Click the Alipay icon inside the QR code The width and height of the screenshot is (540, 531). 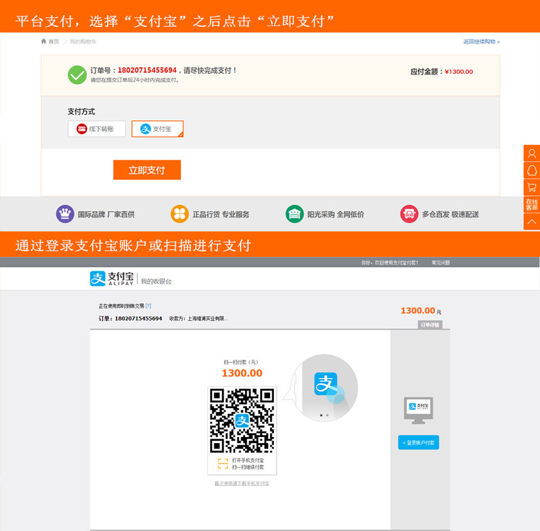(242, 421)
